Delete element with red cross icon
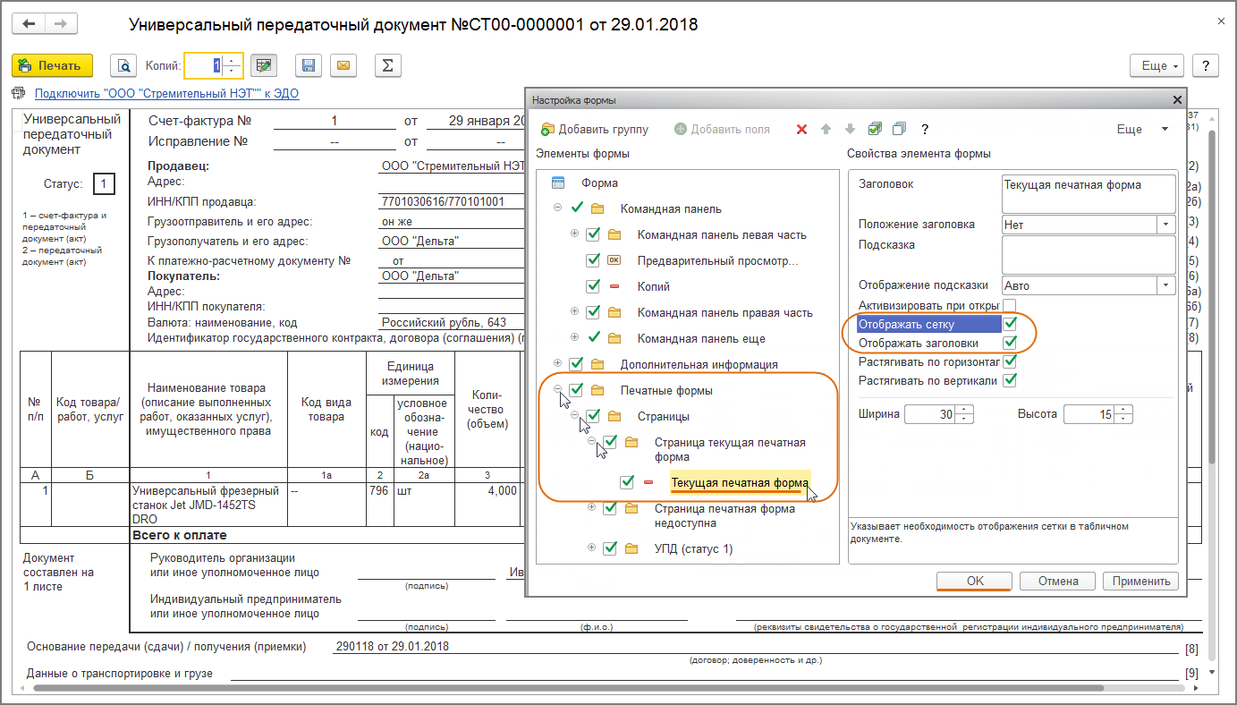 point(801,129)
